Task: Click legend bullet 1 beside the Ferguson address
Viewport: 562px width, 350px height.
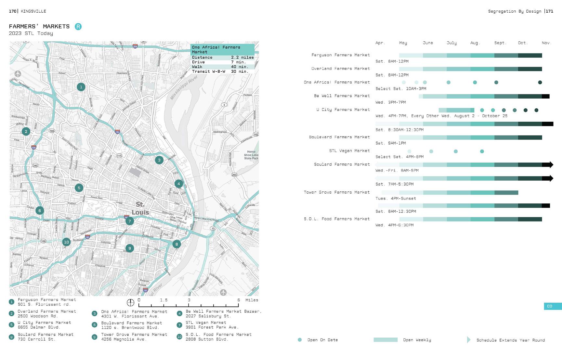Action: (12, 302)
